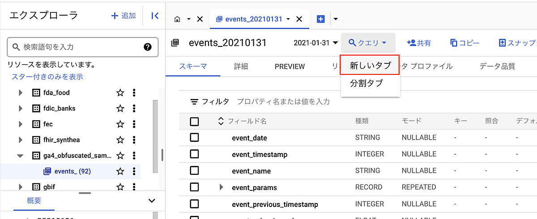Select all fields with the header checkbox

pyautogui.click(x=194, y=121)
